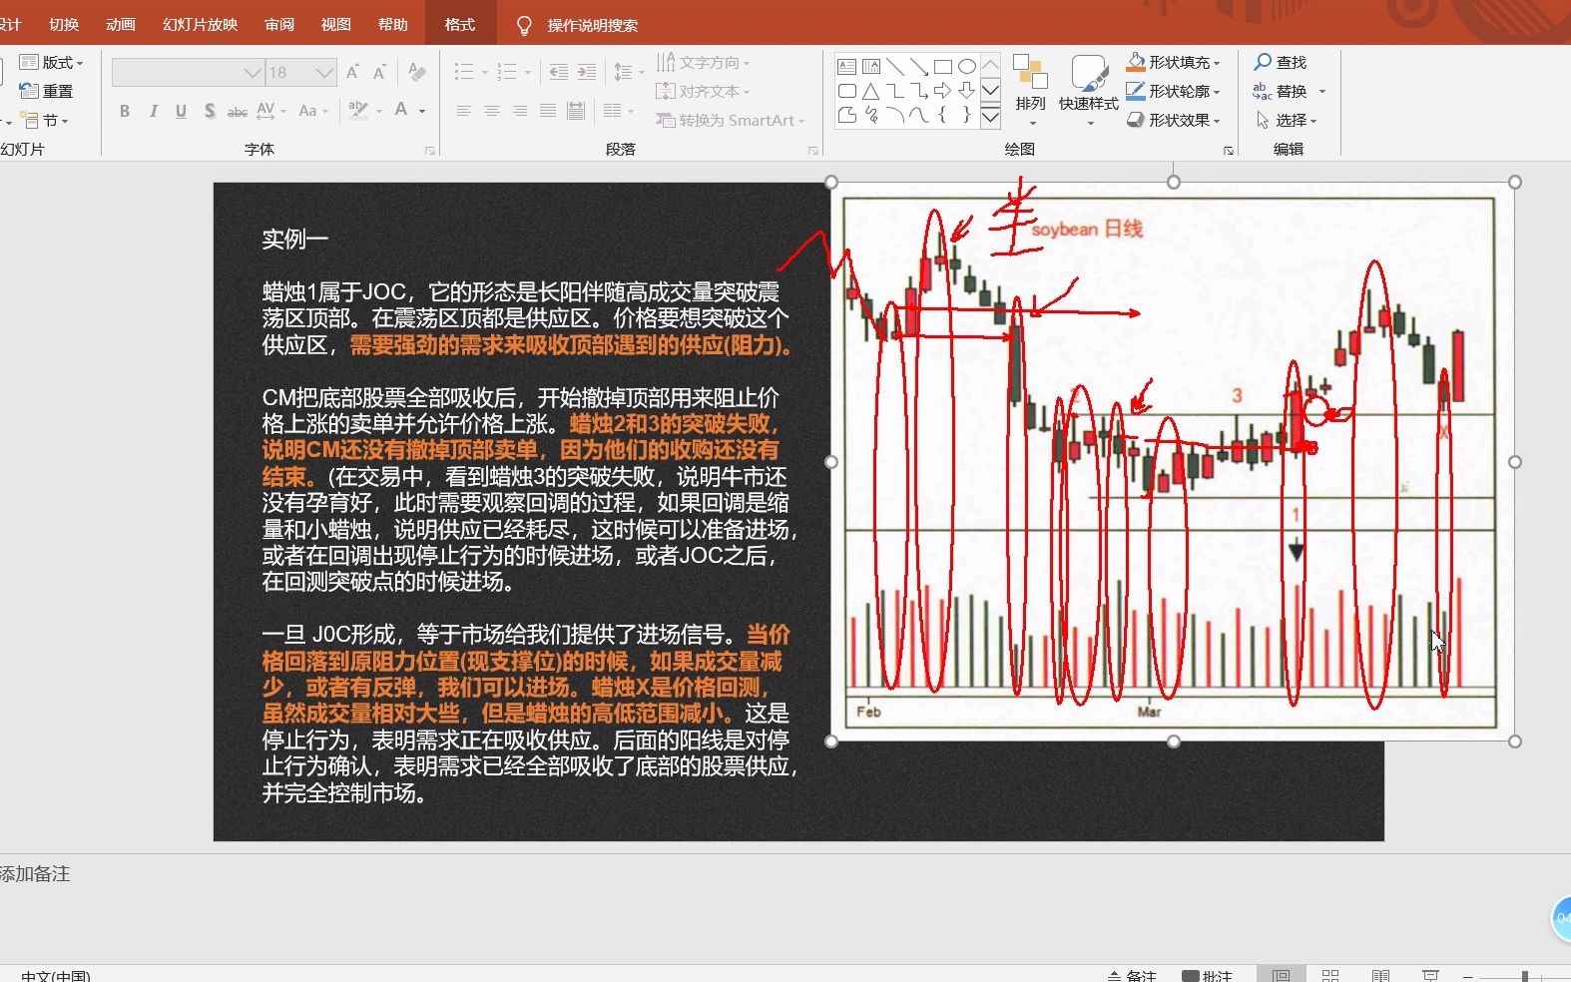Open text highlight color dropdown
The width and height of the screenshot is (1571, 982).
tap(380, 111)
